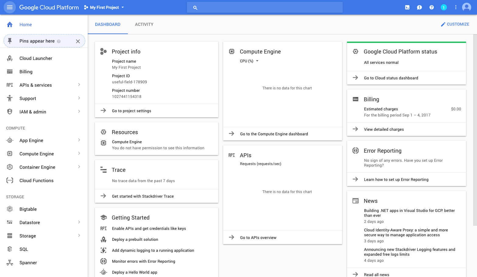Expand the App Engine submenu chevron

pyautogui.click(x=79, y=140)
